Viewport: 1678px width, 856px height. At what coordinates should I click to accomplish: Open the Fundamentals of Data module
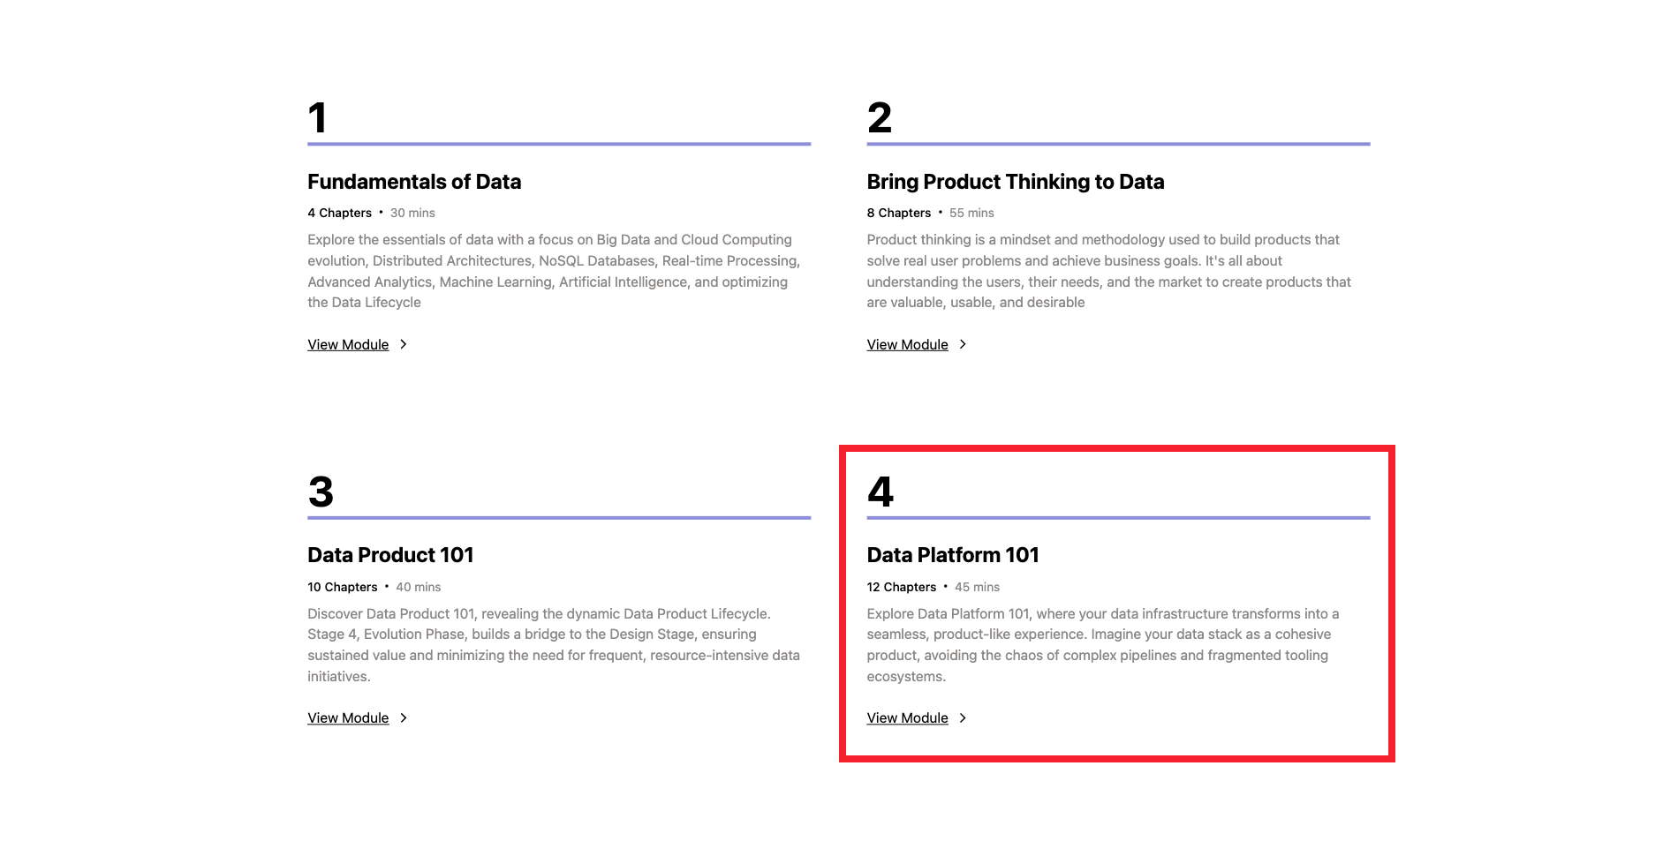[x=348, y=344]
